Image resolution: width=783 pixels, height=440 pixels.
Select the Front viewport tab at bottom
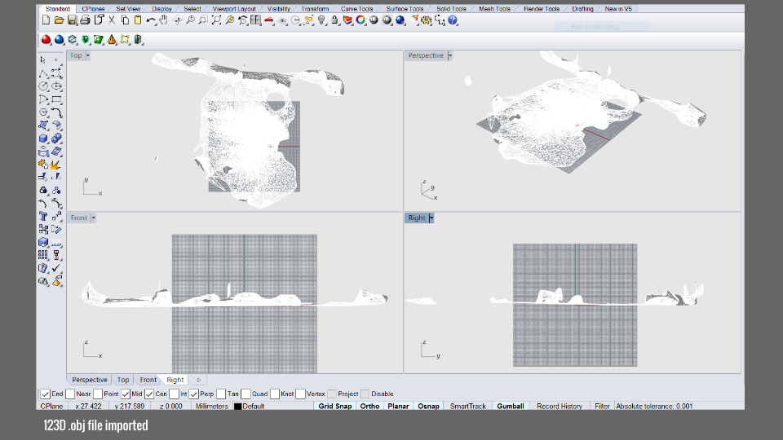148,380
